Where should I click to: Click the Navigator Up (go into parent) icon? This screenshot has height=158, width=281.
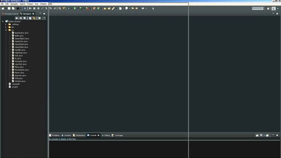[x=25, y=18]
